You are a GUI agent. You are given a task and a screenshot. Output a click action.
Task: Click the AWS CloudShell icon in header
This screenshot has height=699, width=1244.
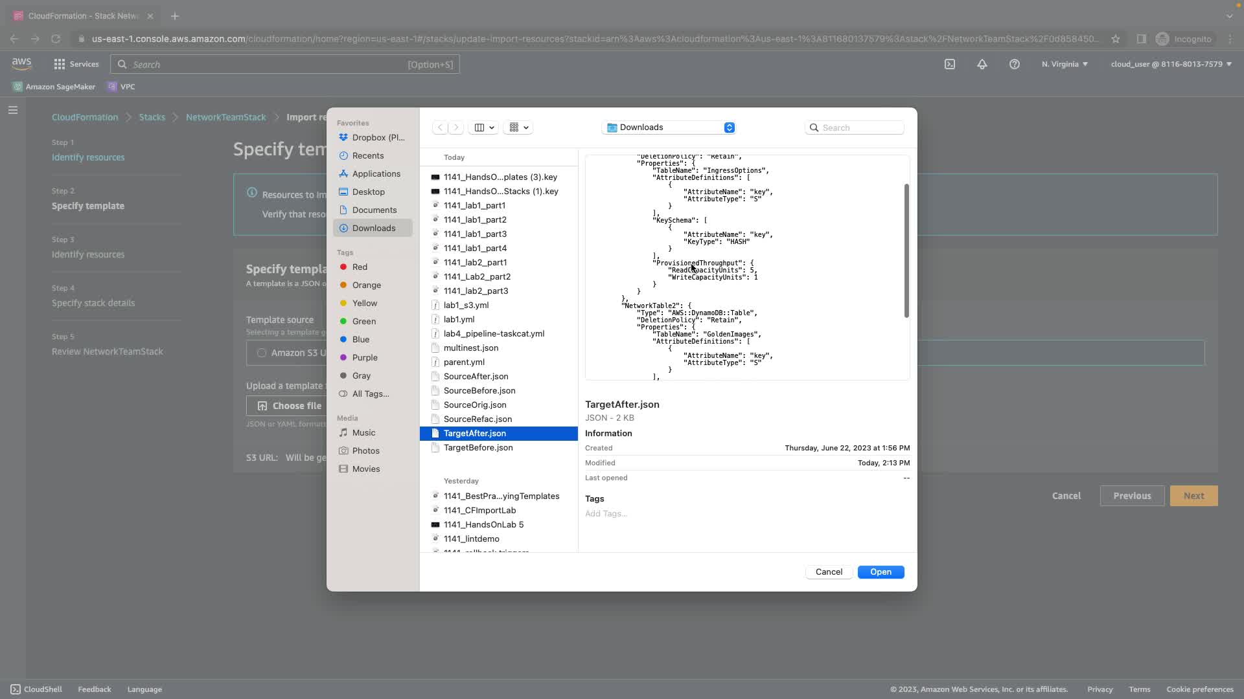point(949,64)
